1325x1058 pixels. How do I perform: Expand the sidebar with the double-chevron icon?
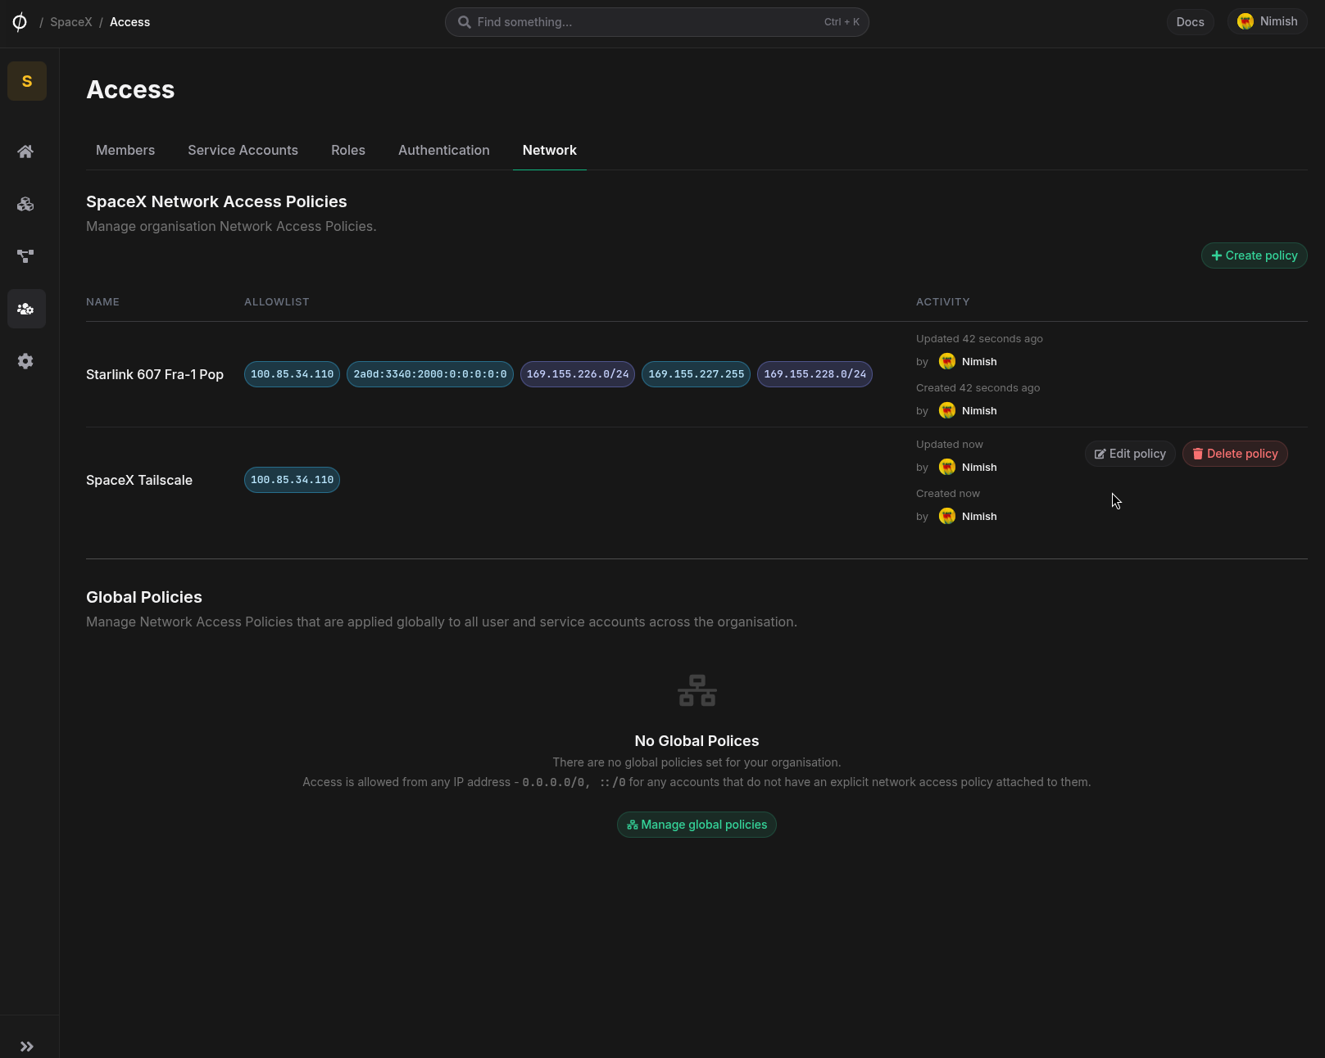pyautogui.click(x=27, y=1047)
